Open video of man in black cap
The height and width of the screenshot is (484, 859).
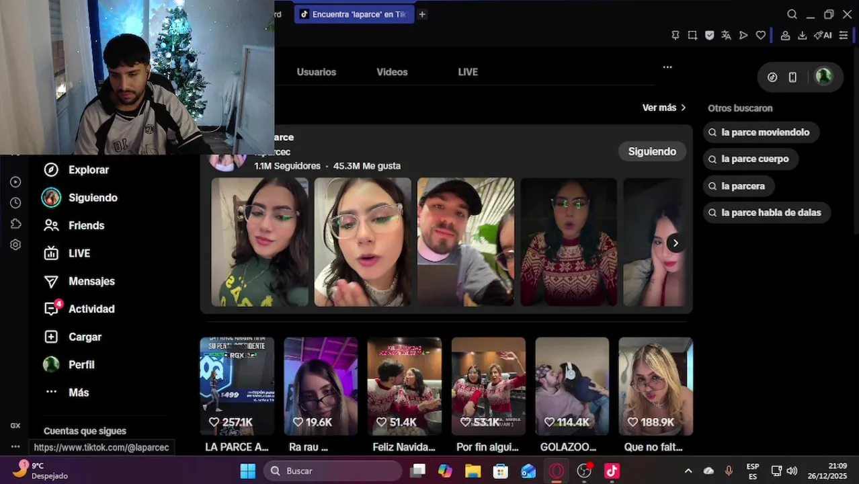click(x=465, y=242)
